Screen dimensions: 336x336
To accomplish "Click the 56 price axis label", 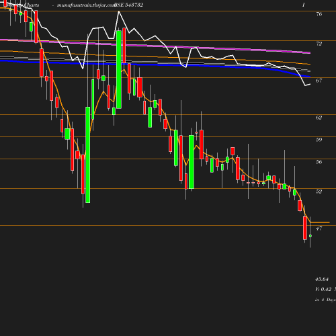I will point(319,162).
